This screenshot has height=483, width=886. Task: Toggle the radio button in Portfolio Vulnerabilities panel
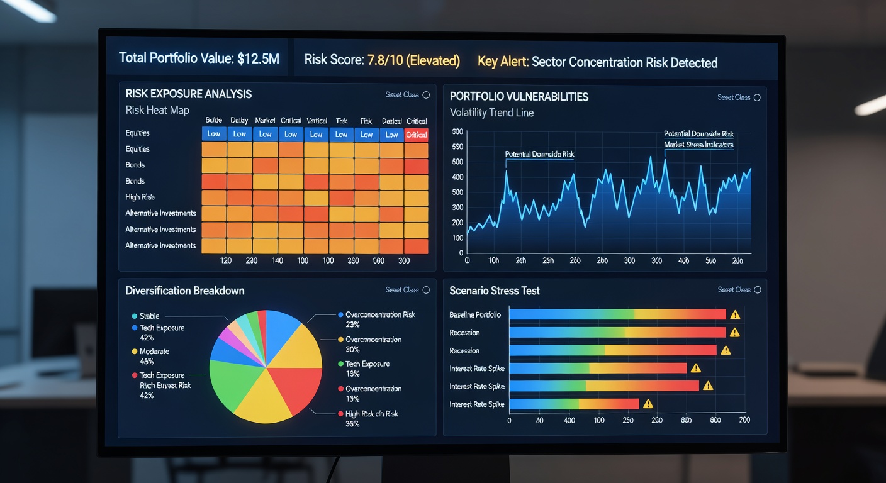click(x=757, y=97)
